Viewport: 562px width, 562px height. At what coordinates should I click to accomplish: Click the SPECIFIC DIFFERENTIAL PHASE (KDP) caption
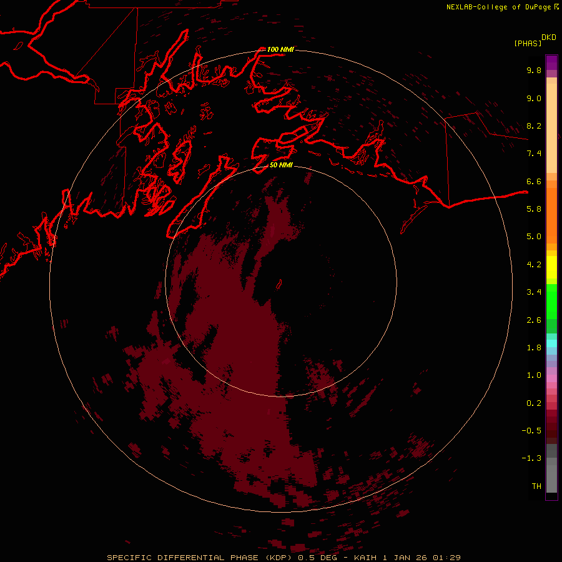pos(200,558)
